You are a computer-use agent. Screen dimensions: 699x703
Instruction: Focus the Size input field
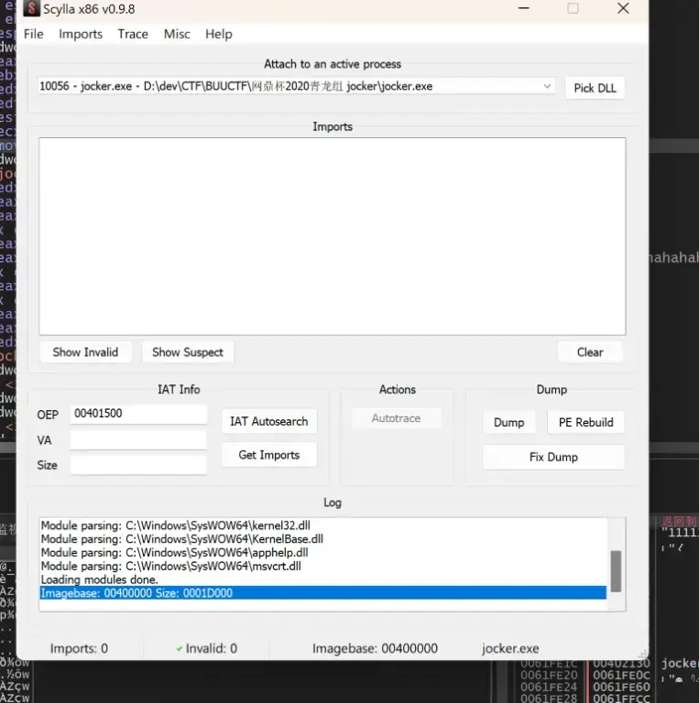[x=138, y=465]
